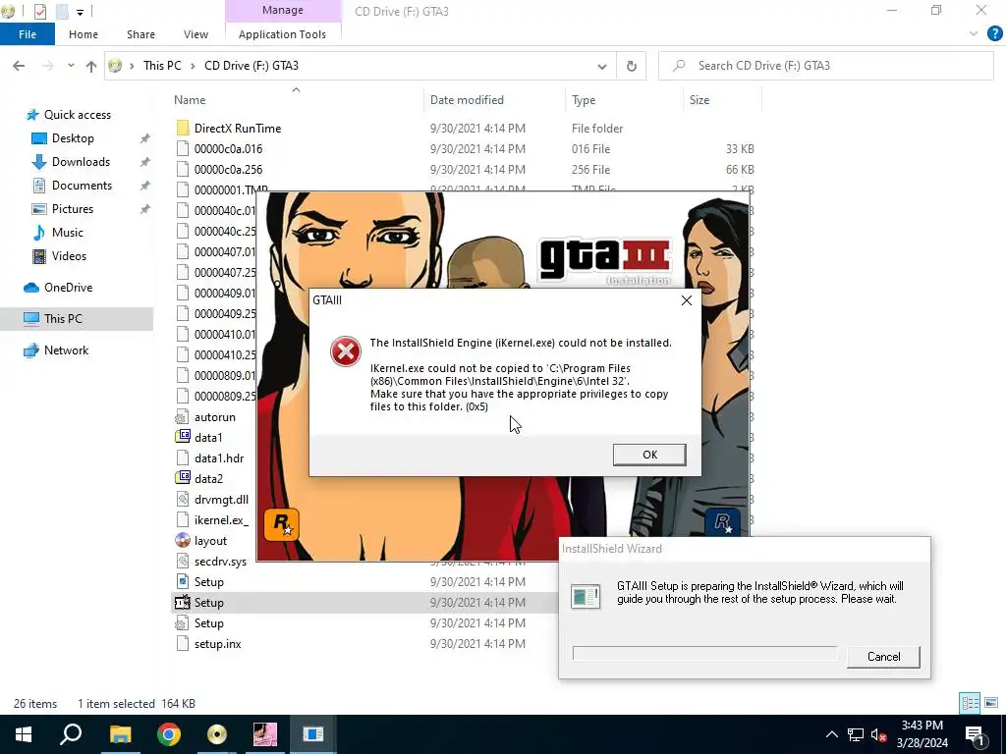Select the data1.hdr file
The image size is (1006, 754).
[219, 458]
